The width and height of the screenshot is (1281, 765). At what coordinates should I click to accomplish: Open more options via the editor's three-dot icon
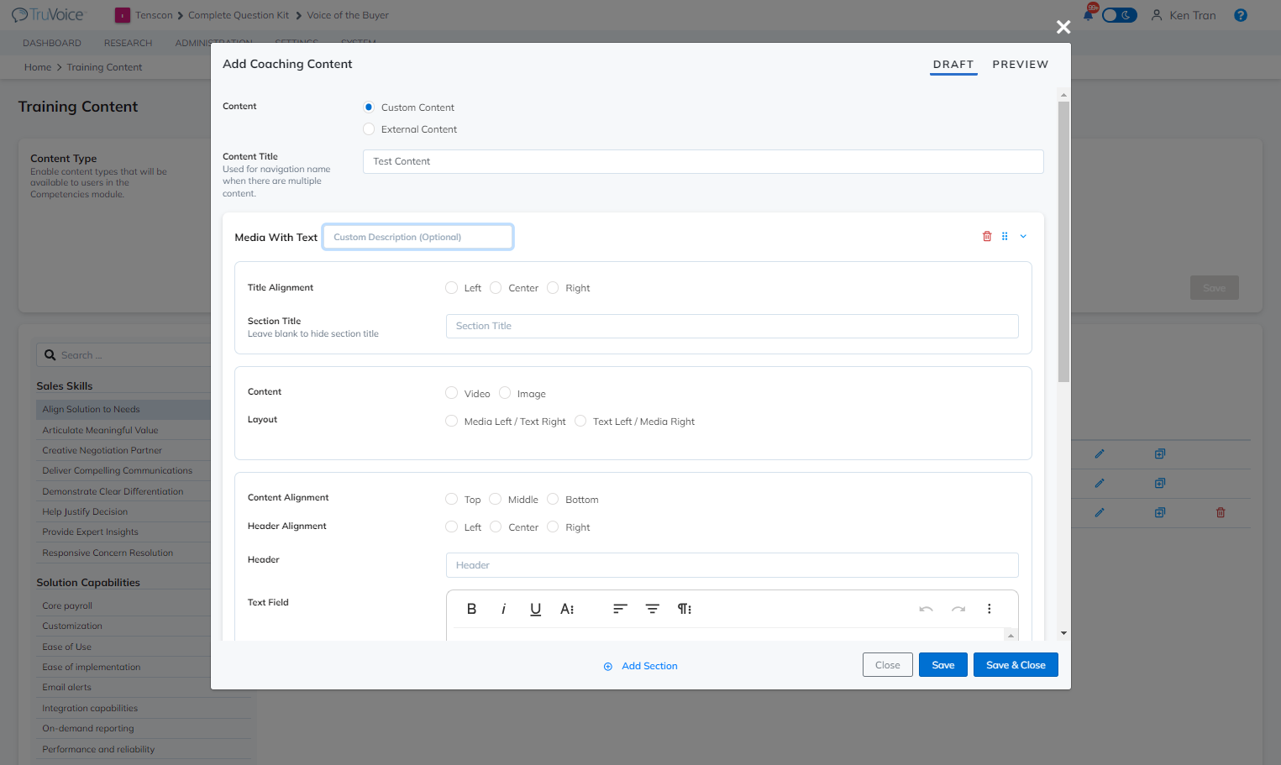point(990,609)
